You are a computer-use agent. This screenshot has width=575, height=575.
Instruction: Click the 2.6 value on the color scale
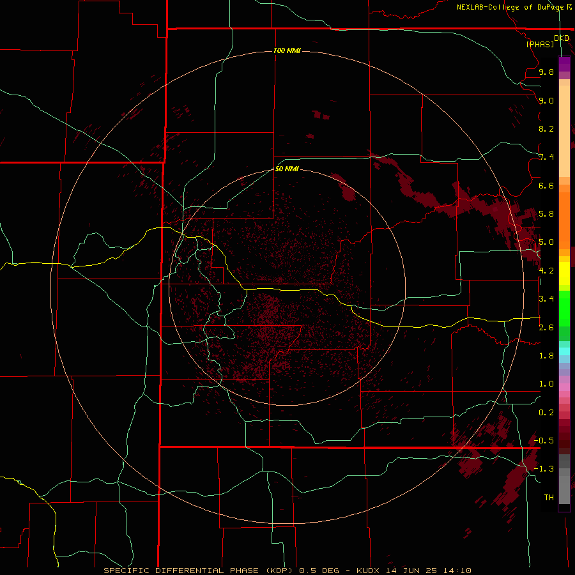546,328
